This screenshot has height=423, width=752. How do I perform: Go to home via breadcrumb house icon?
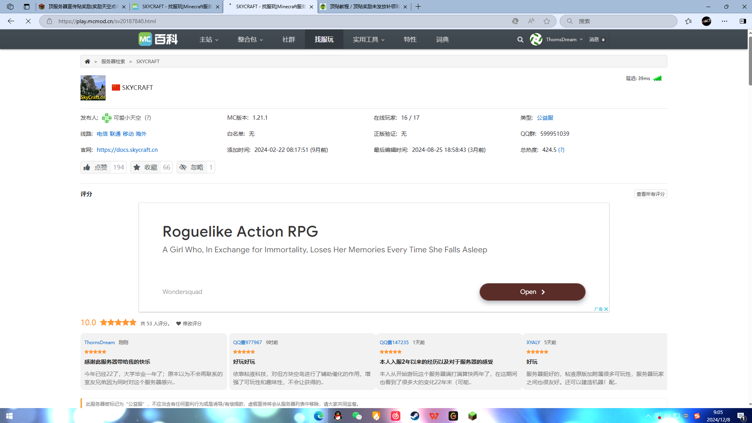point(87,61)
